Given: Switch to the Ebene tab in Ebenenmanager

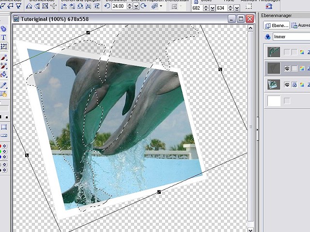Looking at the screenshot, I should [277, 26].
